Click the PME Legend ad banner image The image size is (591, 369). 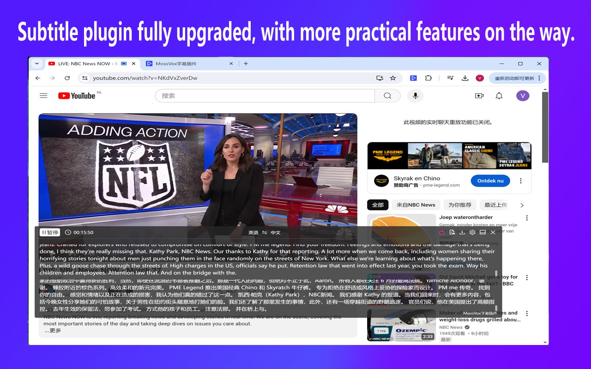coord(449,156)
